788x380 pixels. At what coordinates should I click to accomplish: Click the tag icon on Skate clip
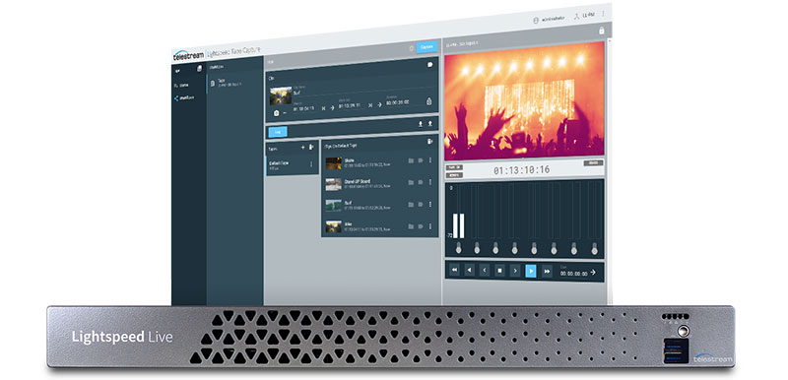[421, 160]
